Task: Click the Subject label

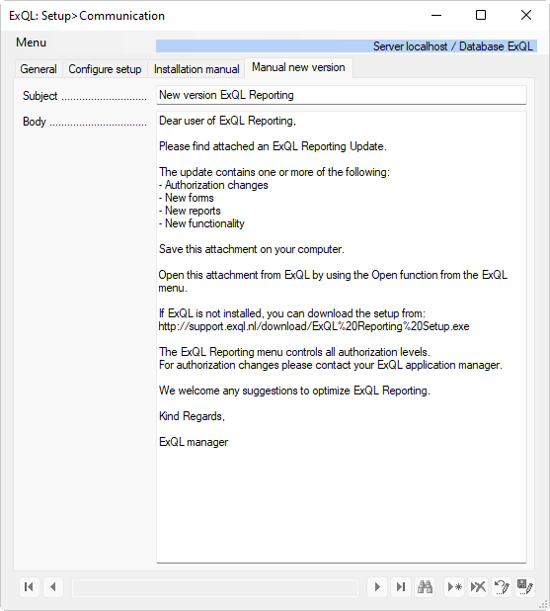Action: coord(40,96)
